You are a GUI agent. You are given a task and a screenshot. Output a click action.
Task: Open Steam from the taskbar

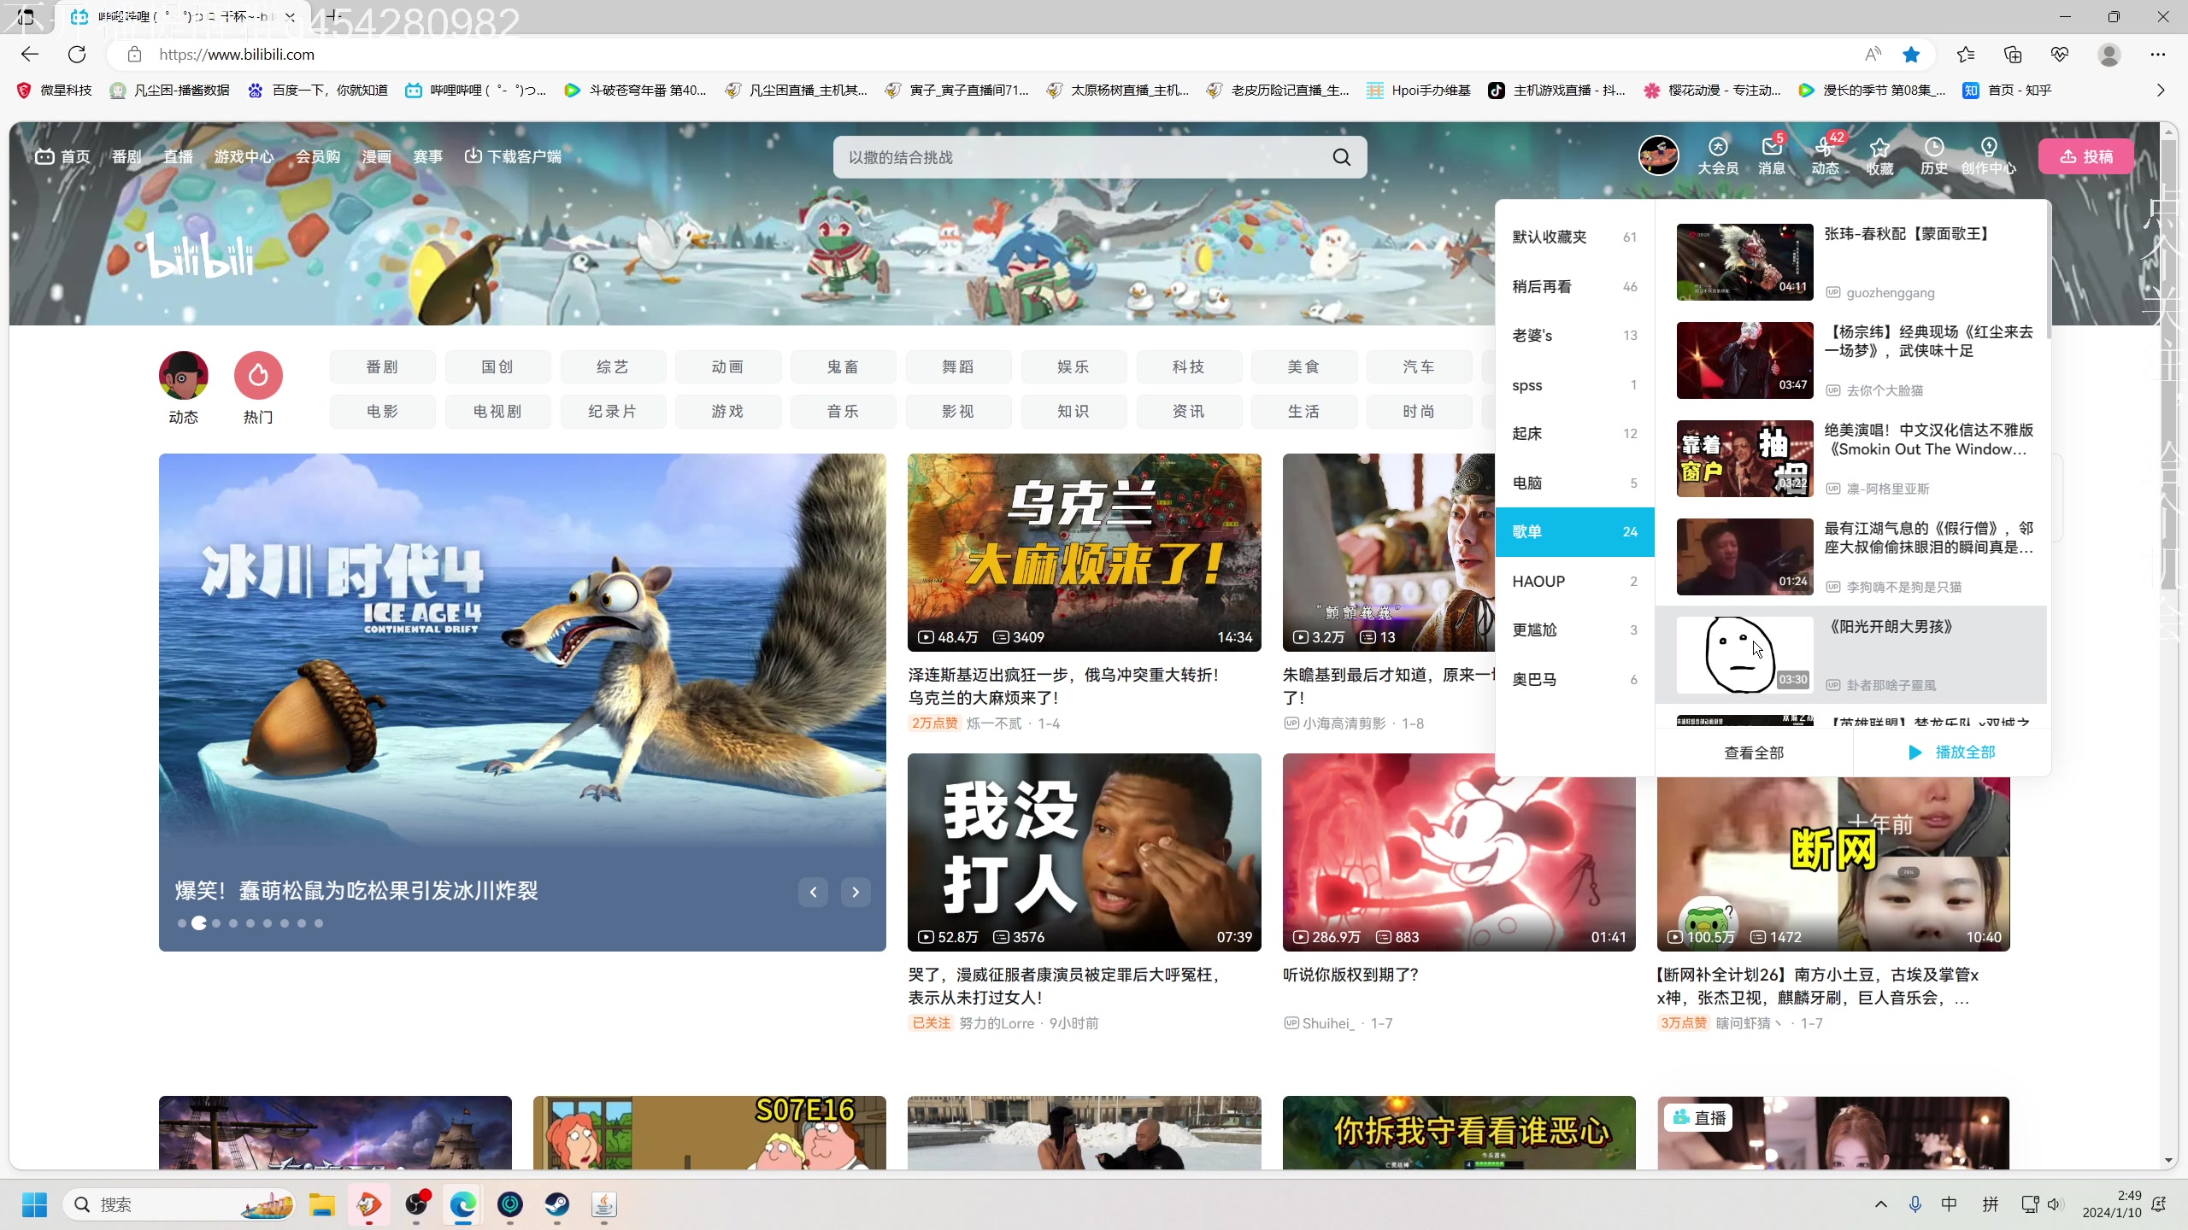click(x=557, y=1204)
